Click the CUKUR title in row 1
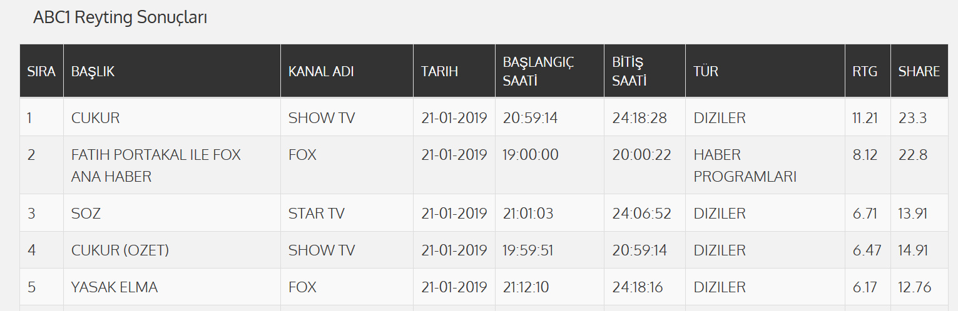Screen dimensions: 958x311 pos(96,117)
